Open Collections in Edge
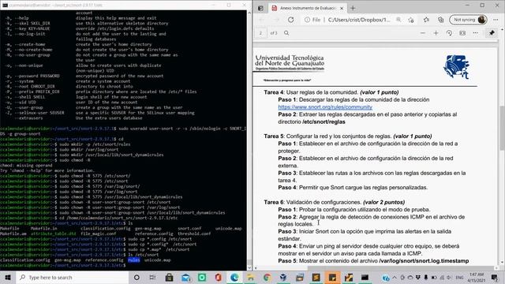Image resolution: width=505 pixels, height=284 pixels. pyautogui.click(x=440, y=20)
